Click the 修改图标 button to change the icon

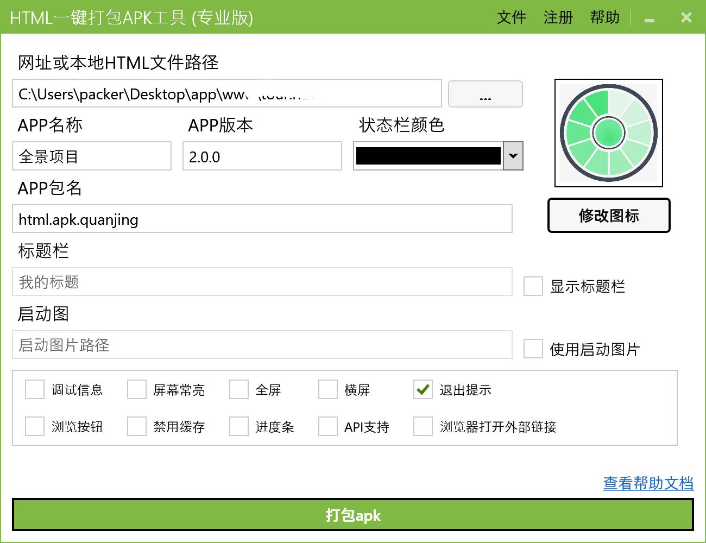click(608, 216)
